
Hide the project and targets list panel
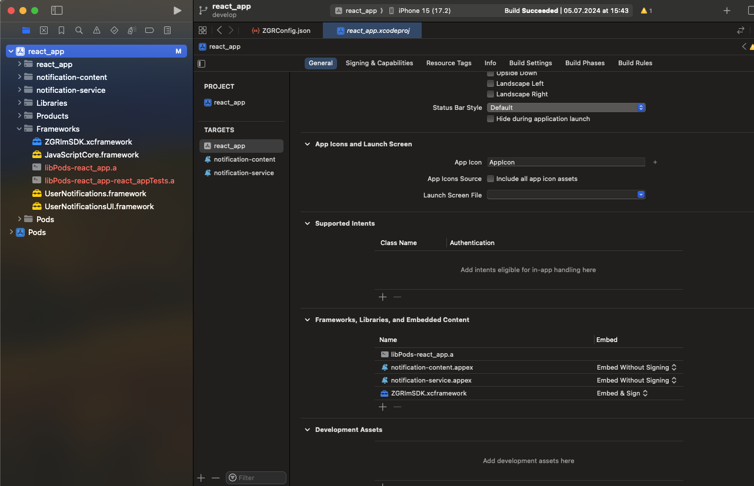(x=202, y=63)
